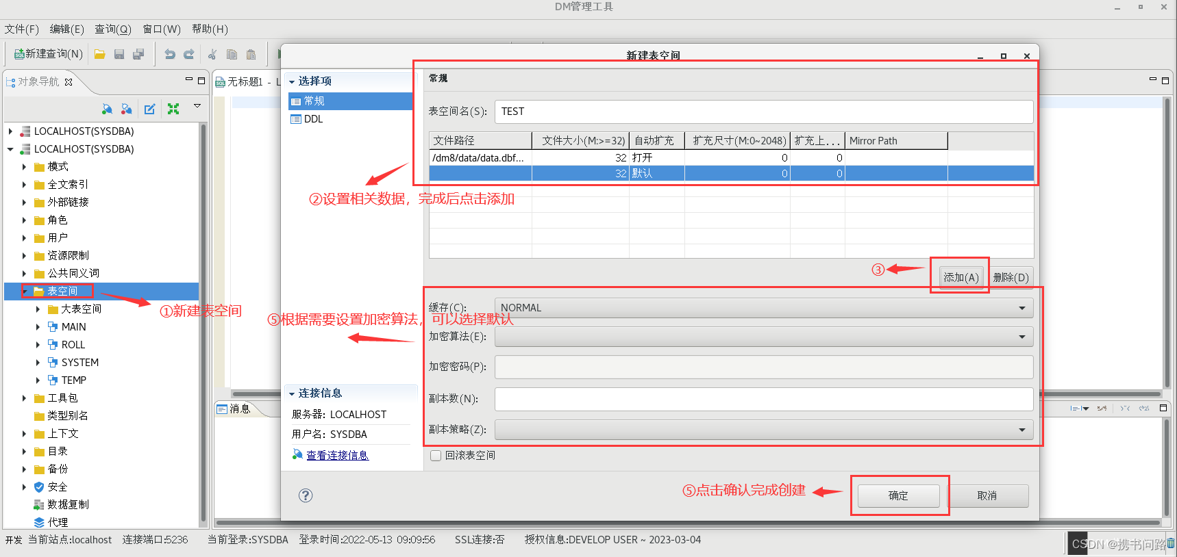The image size is (1177, 557).
Task: Minimize the editor area panel
Action: (x=1153, y=80)
